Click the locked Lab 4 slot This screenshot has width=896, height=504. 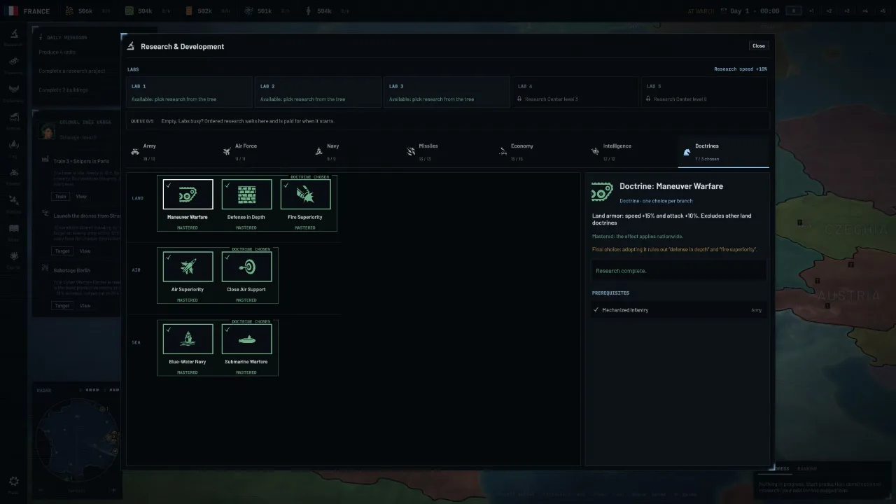[x=575, y=92]
